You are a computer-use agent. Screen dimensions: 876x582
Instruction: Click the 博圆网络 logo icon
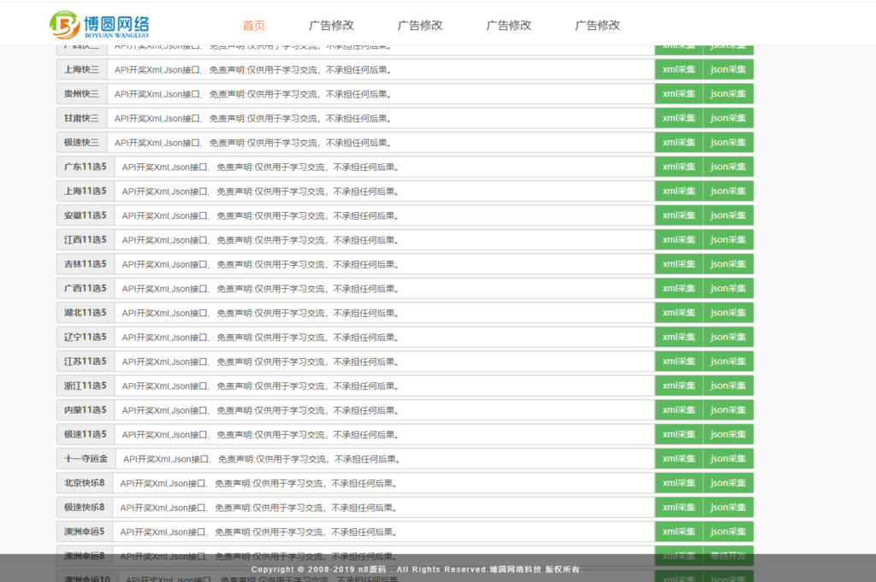(x=65, y=25)
